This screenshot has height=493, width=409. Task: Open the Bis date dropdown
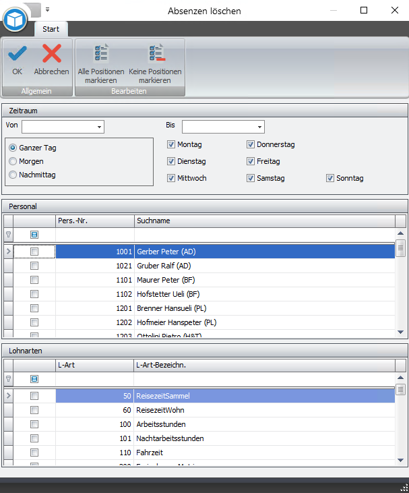click(x=259, y=127)
